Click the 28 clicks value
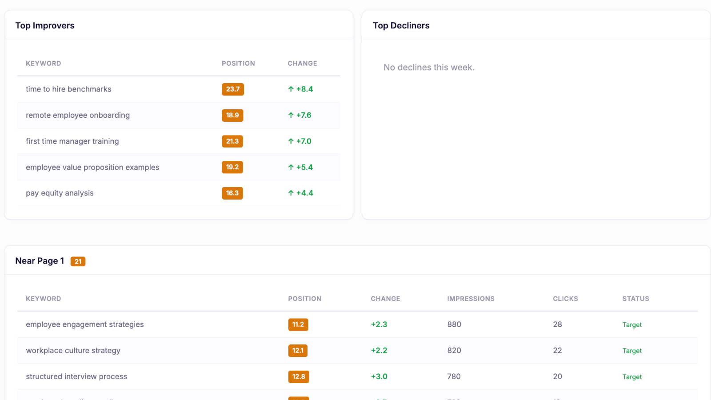Viewport: 711px width, 400px height. [x=558, y=324]
